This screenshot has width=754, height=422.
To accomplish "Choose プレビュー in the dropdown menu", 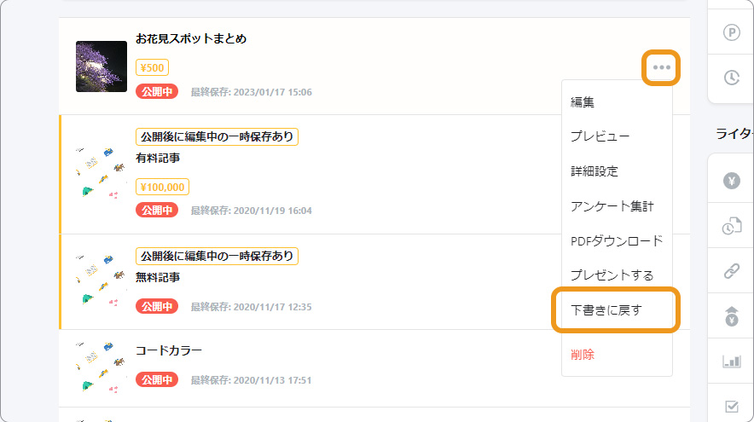I will tap(600, 136).
